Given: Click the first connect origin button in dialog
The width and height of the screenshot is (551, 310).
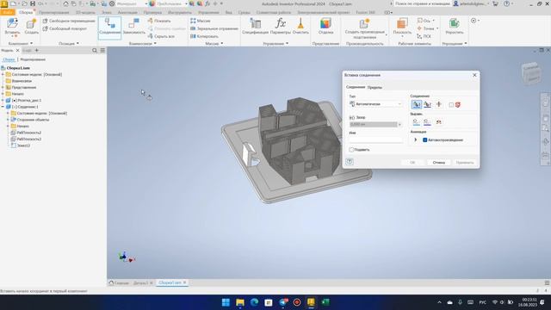Looking at the screenshot, I should click(417, 104).
